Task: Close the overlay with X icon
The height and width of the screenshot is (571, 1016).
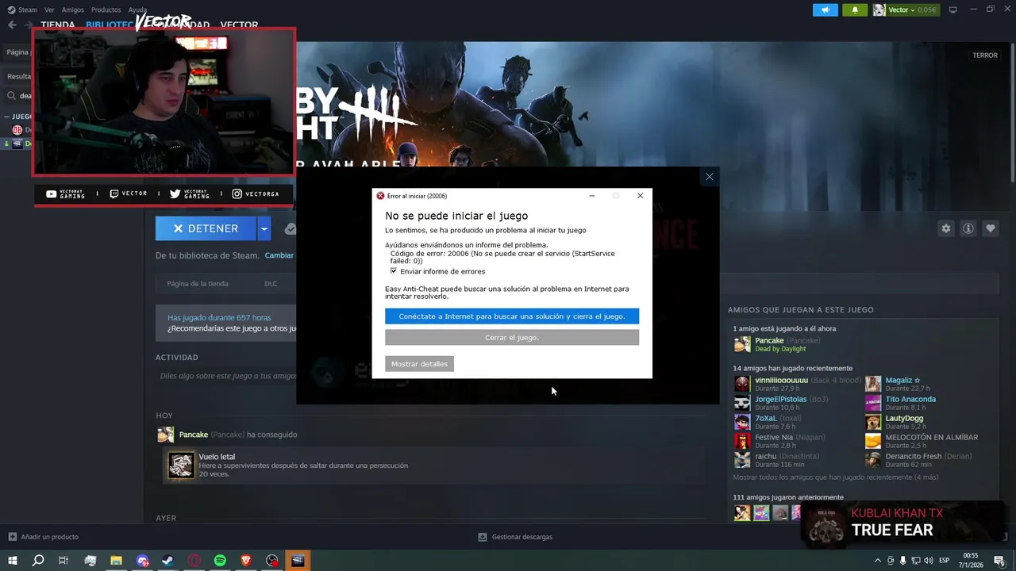Action: point(710,177)
